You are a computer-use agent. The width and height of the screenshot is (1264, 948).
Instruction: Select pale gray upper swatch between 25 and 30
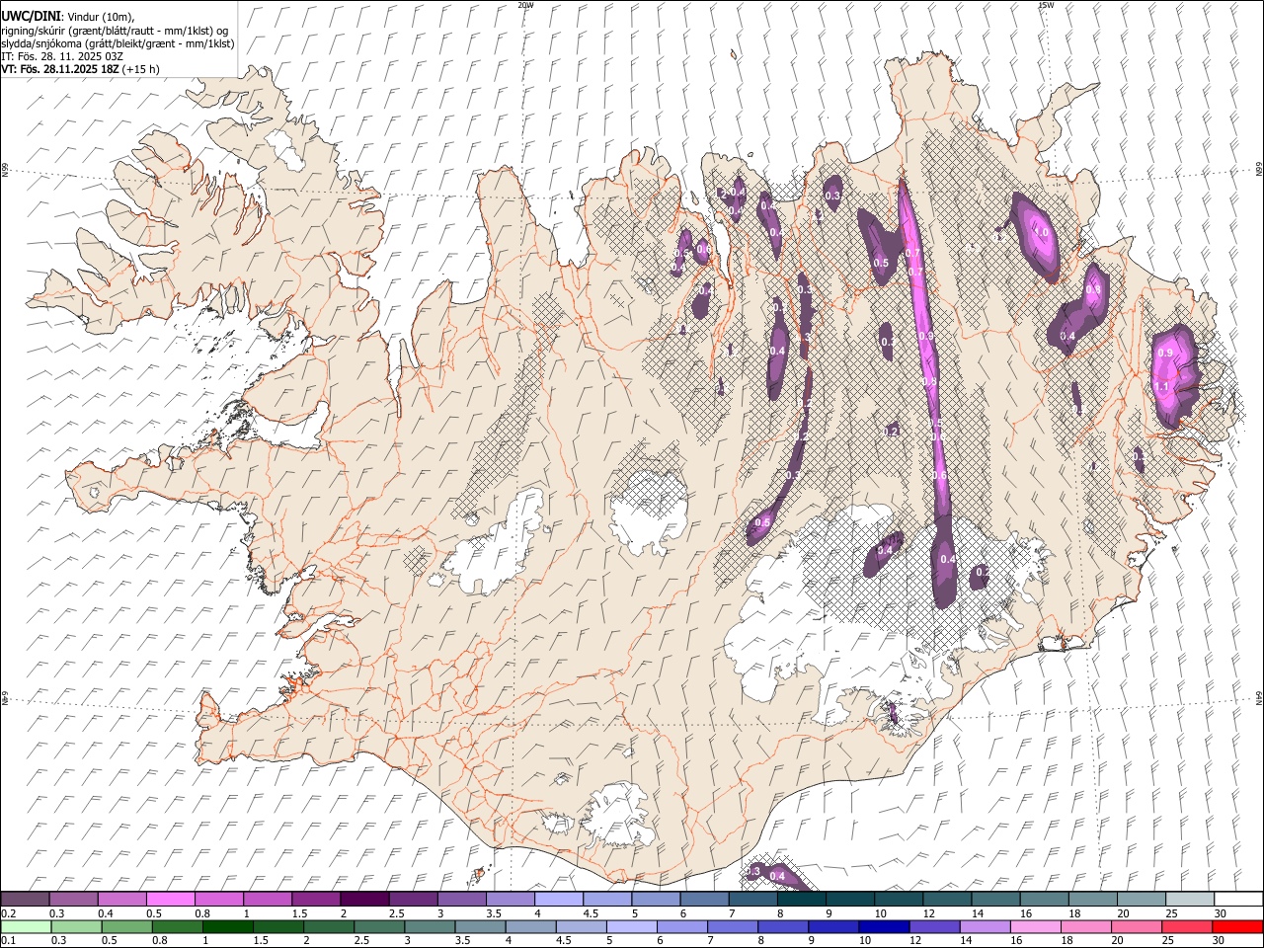click(1190, 899)
